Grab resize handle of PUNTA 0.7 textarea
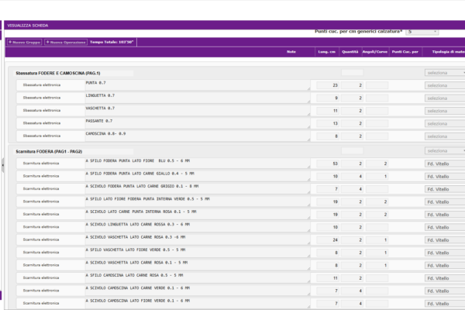465x310 pixels. [308, 90]
